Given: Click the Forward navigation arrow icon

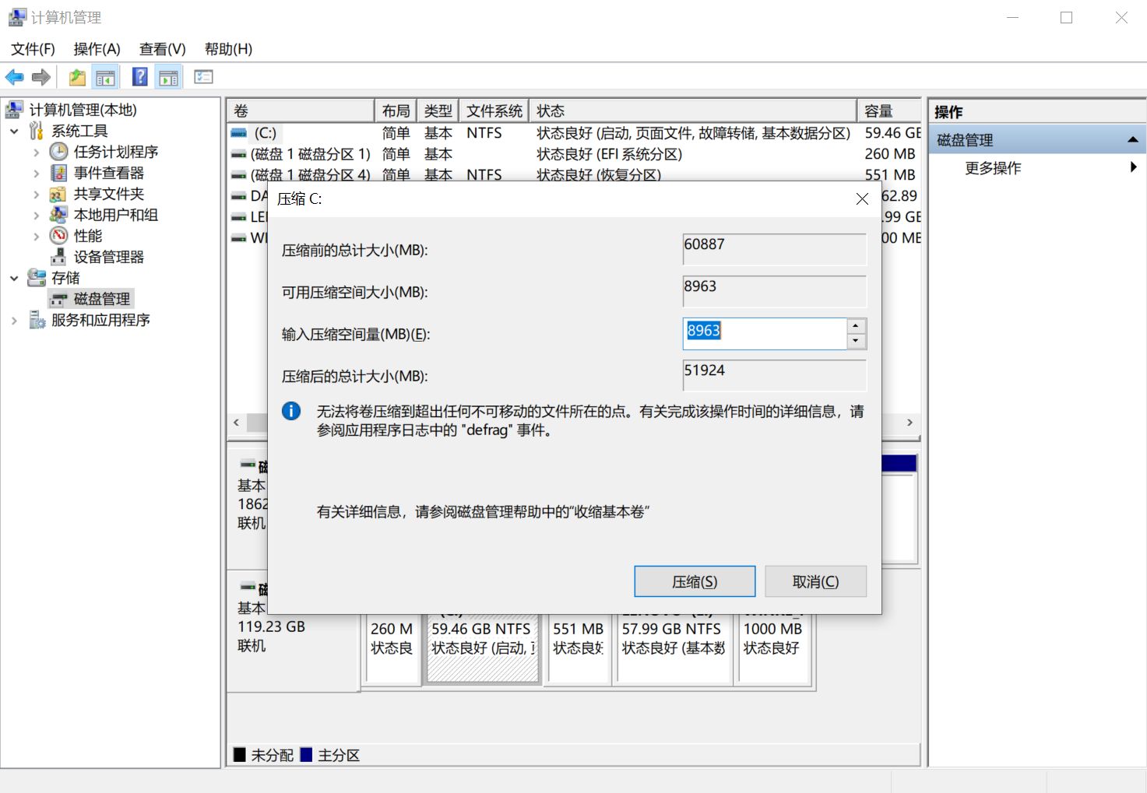Looking at the screenshot, I should pos(39,76).
